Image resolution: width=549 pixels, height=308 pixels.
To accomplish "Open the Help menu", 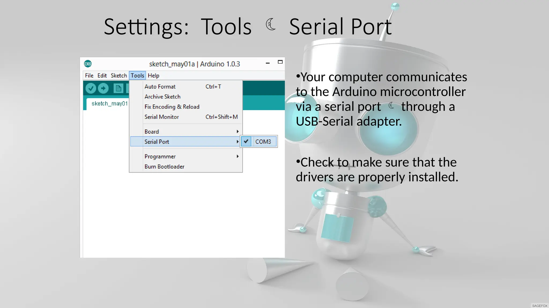I will [154, 75].
